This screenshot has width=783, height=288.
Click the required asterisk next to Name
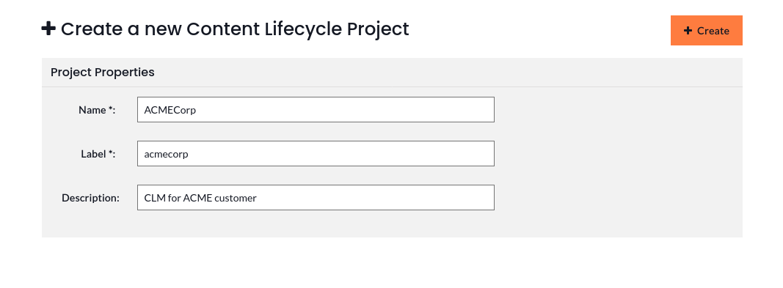coord(110,108)
